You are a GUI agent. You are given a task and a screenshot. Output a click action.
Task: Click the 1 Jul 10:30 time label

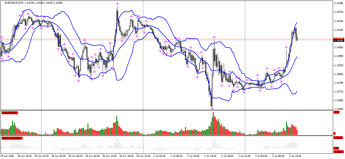click(x=194, y=156)
